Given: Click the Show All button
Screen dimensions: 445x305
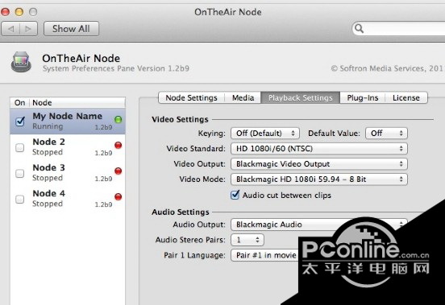Looking at the screenshot, I should 71,29.
